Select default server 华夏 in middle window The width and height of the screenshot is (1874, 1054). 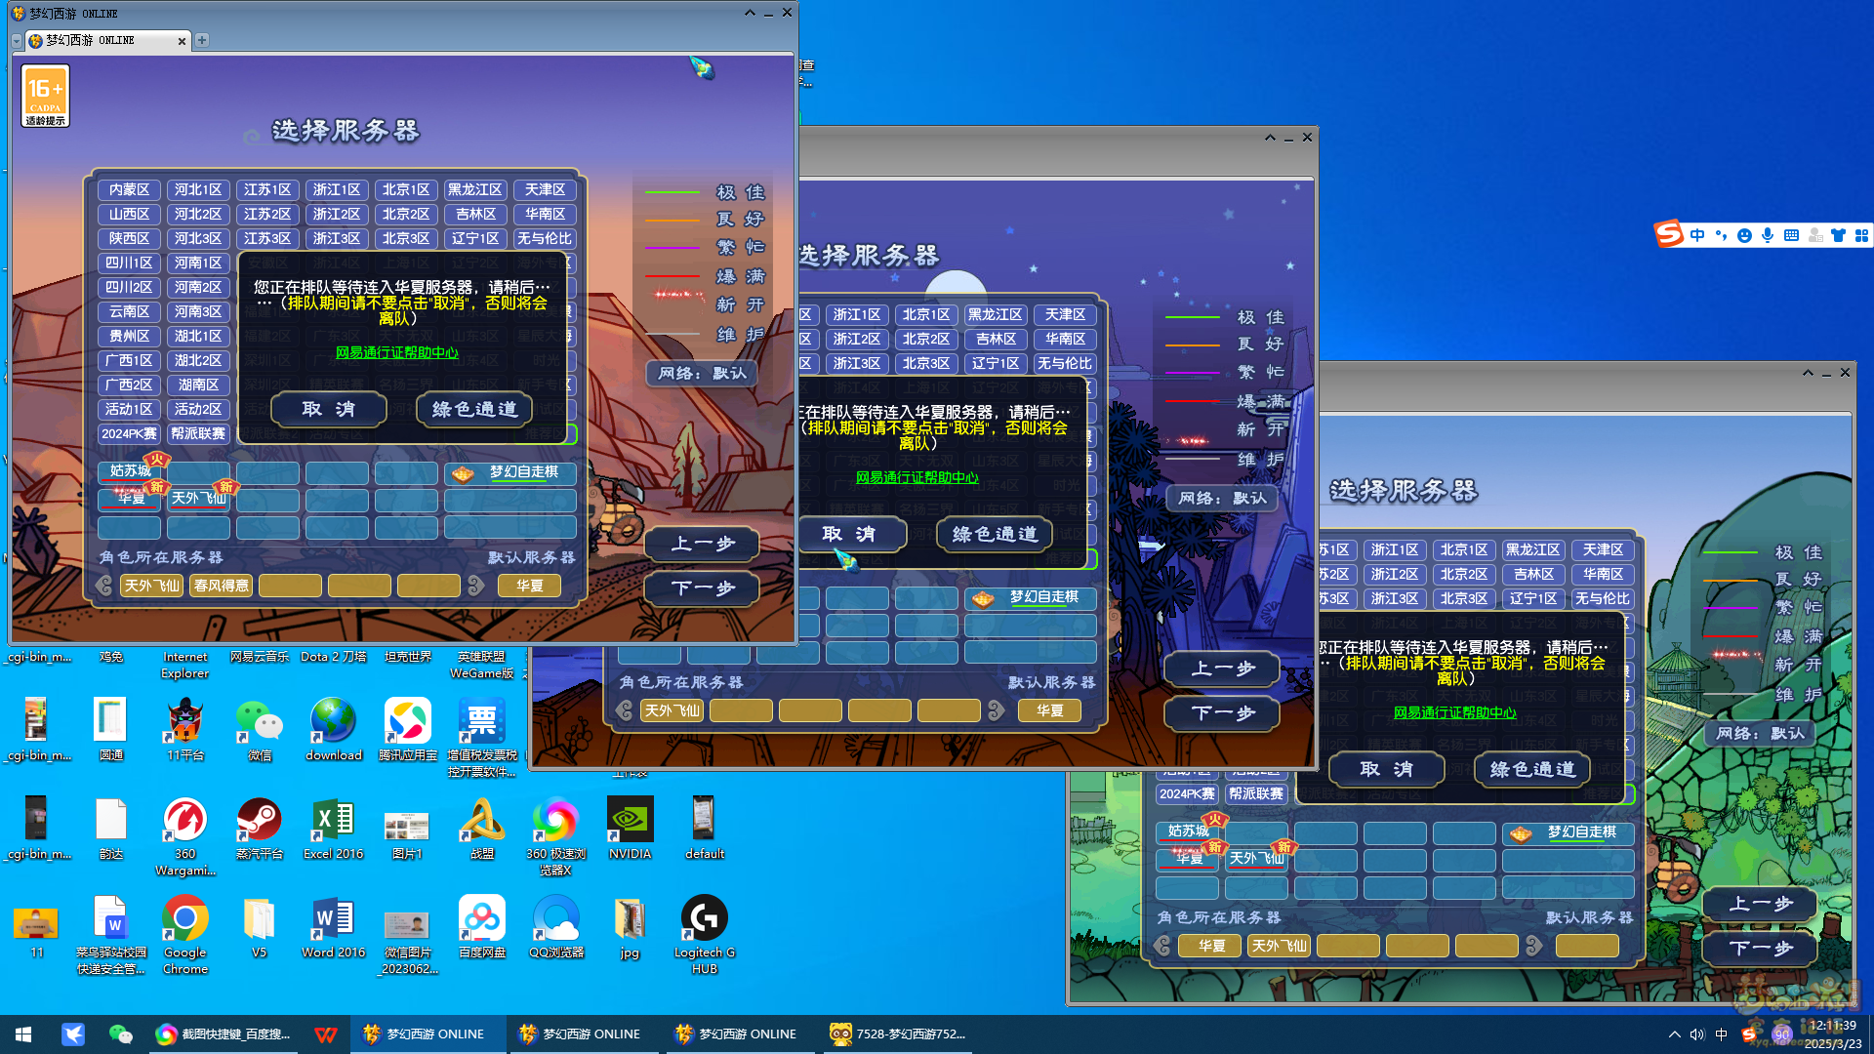[x=1049, y=710]
